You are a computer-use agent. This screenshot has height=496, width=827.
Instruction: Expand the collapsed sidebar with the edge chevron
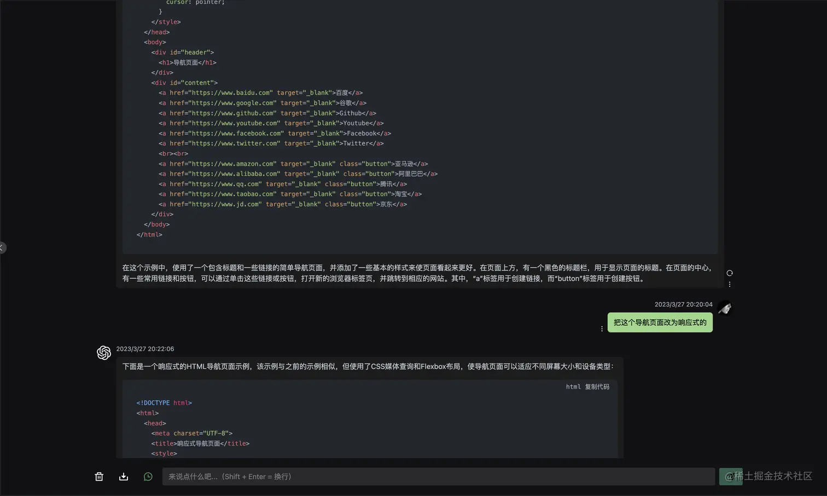[x=2, y=248]
